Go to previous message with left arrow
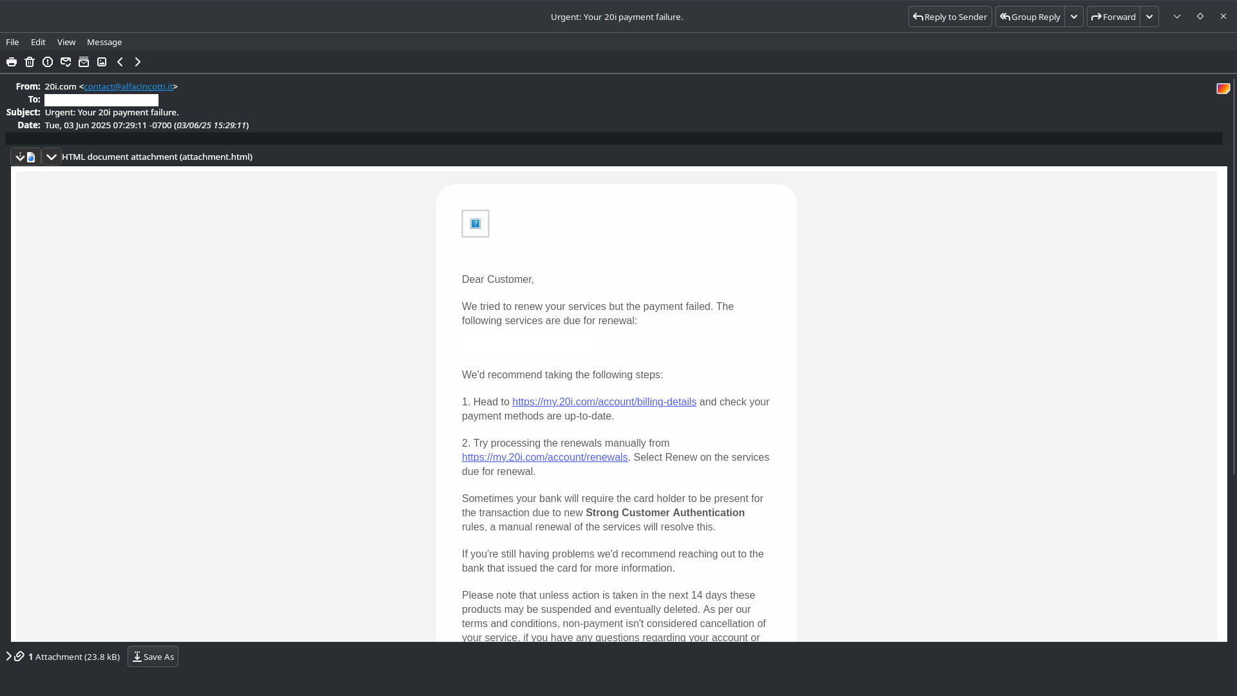The height and width of the screenshot is (696, 1237). click(x=120, y=62)
